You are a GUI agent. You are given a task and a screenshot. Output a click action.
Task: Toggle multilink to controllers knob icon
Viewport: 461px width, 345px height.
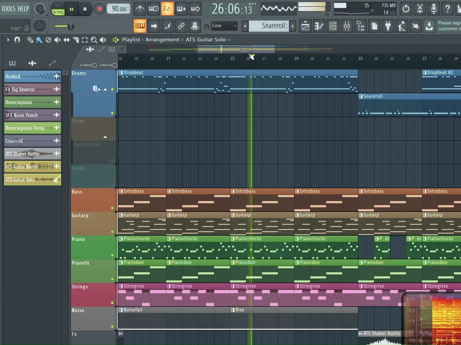[195, 26]
